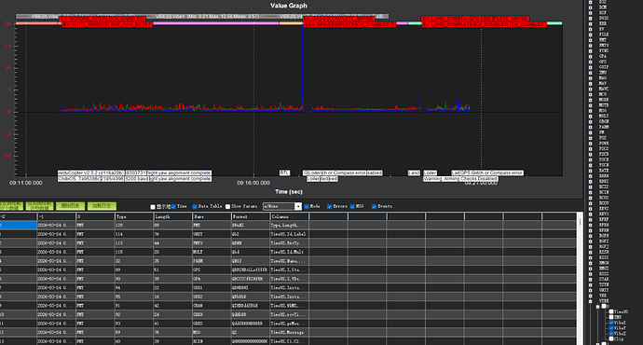Enable the 显示地 map checkbox

point(153,207)
